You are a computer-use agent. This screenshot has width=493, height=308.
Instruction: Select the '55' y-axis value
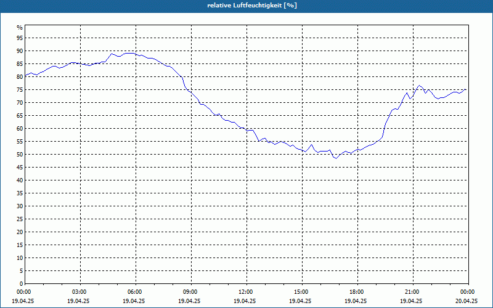coord(20,142)
